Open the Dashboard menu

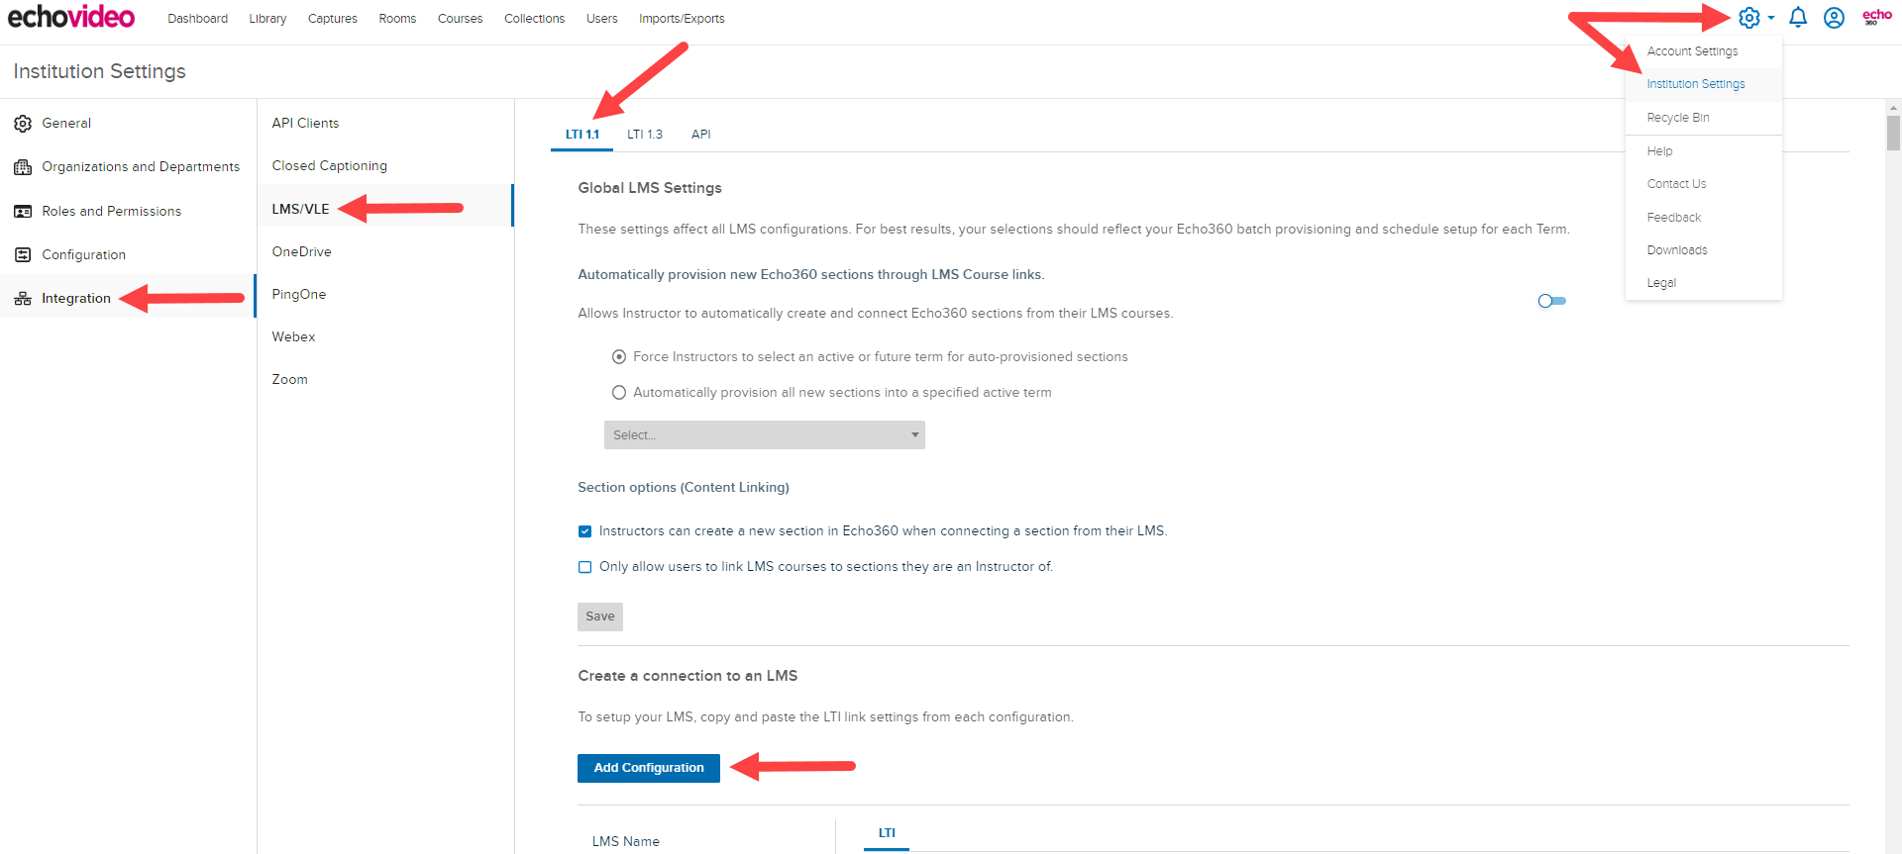pyautogui.click(x=198, y=19)
